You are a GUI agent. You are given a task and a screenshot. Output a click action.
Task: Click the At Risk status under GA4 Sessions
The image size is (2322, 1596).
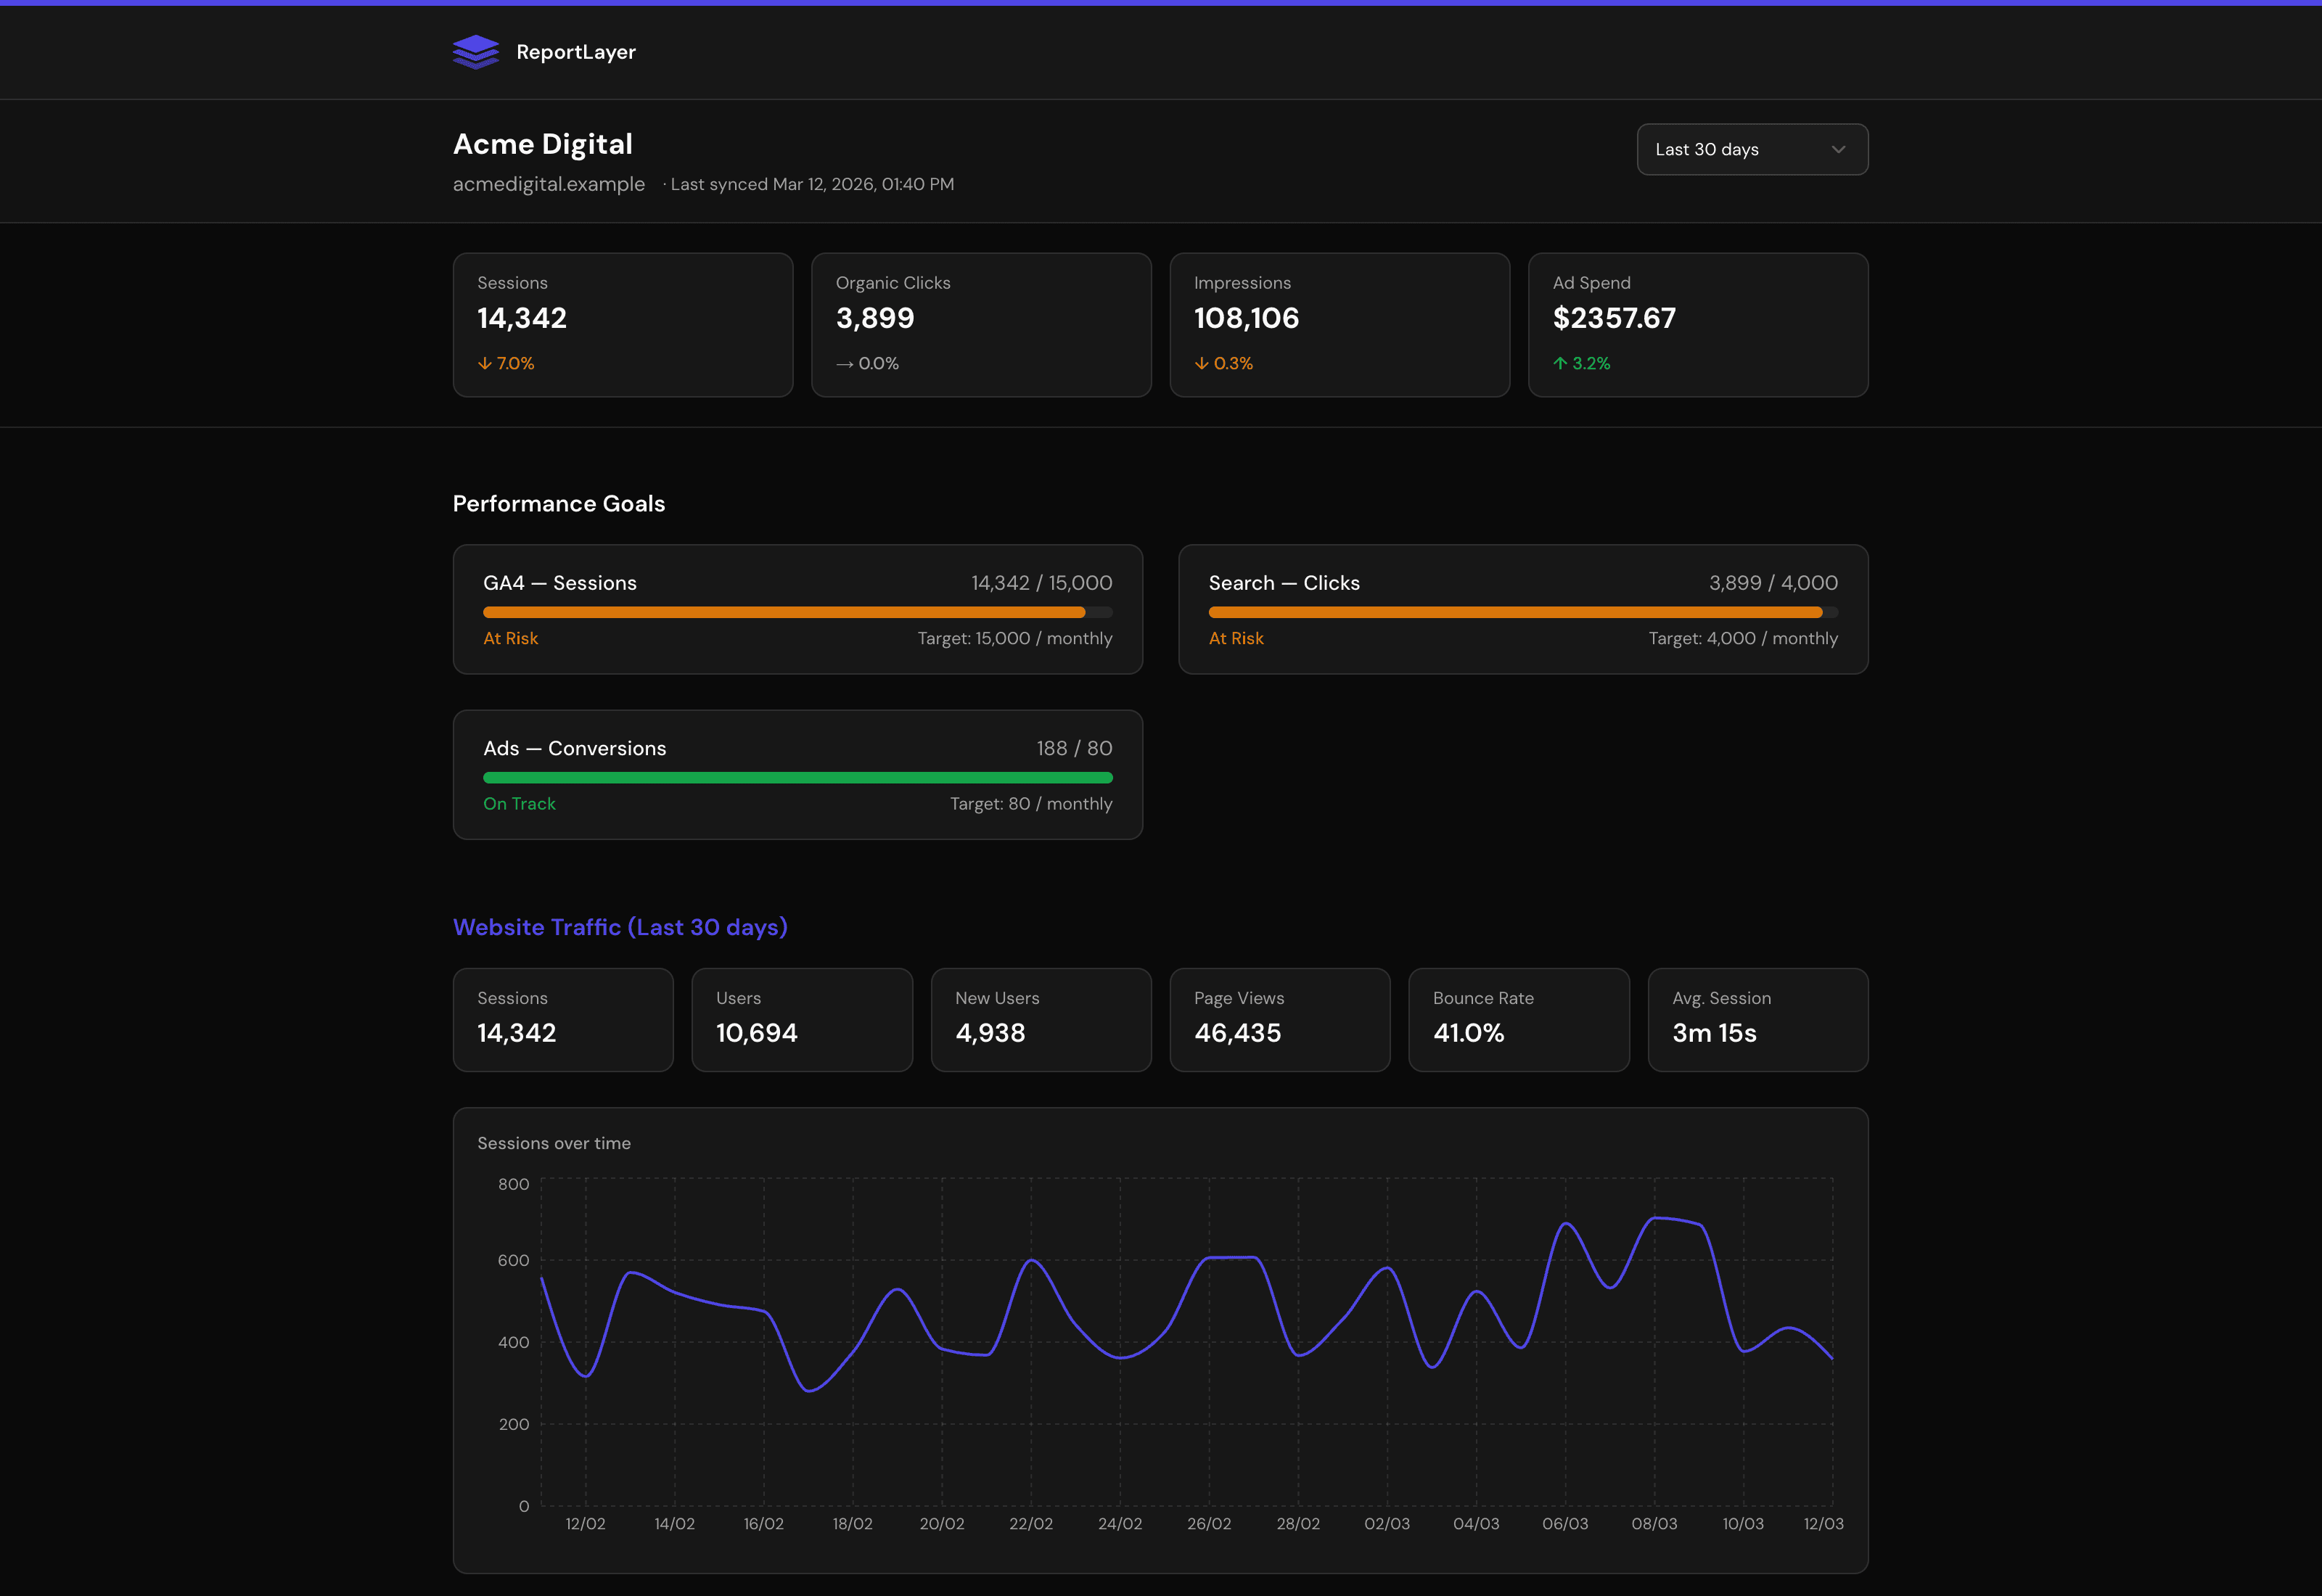click(511, 638)
